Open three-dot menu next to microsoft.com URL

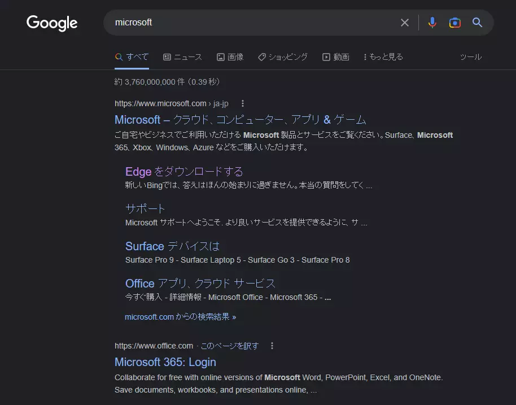tap(243, 103)
